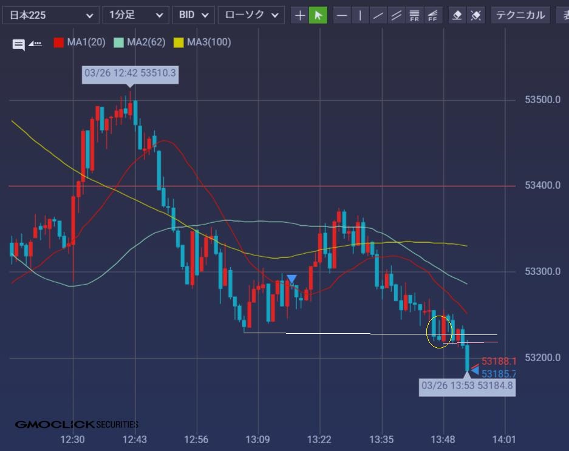
Task: Click the MA2(62) indicator label
Action: (143, 42)
